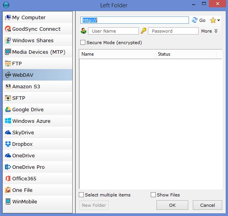Select the Media Devices (MTP) label

click(39, 52)
